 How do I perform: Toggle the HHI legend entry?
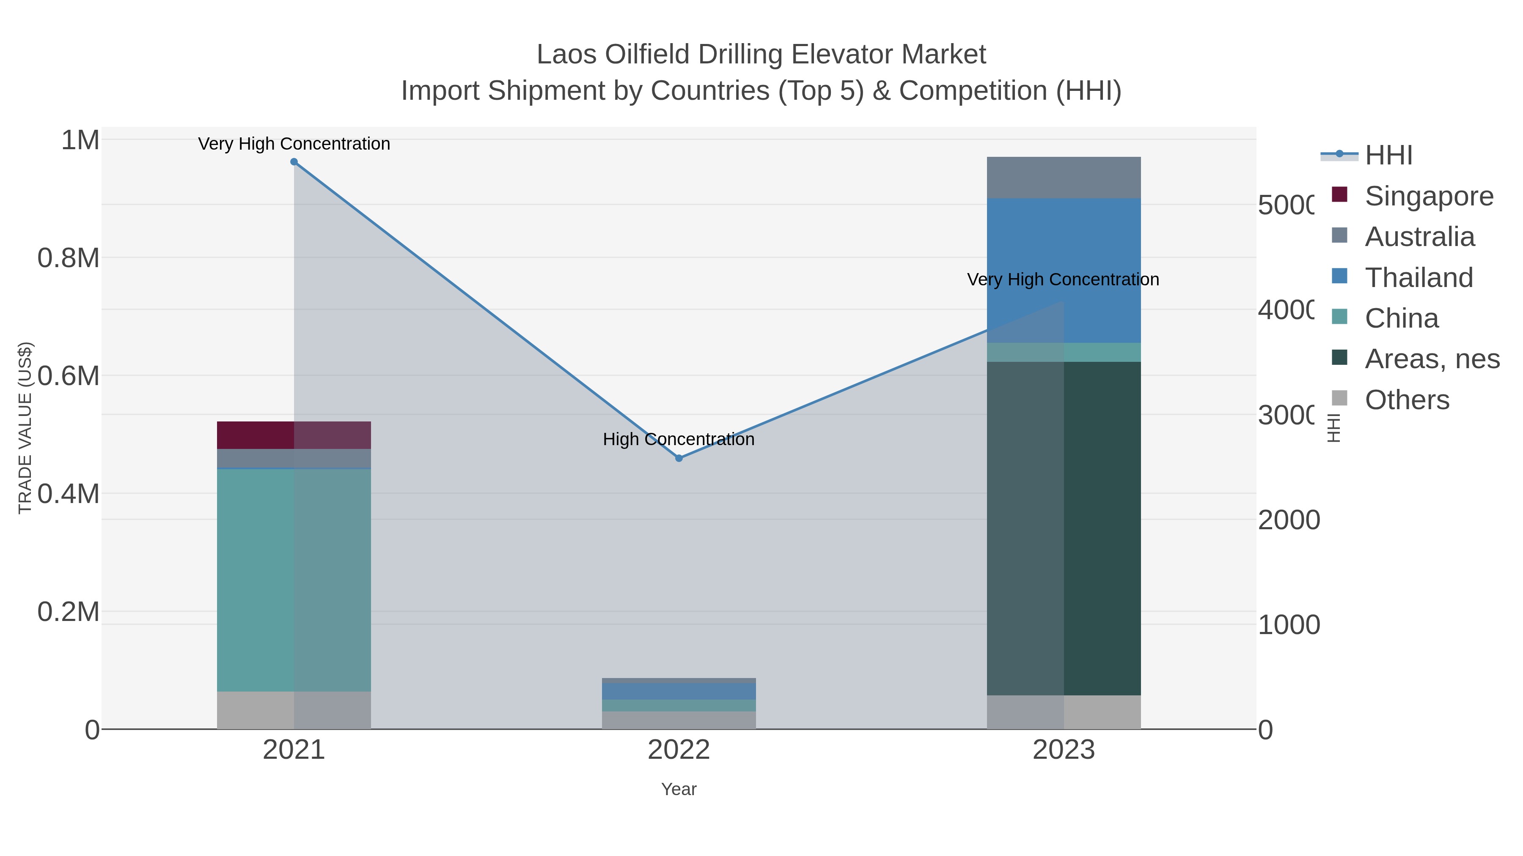pyautogui.click(x=1366, y=156)
